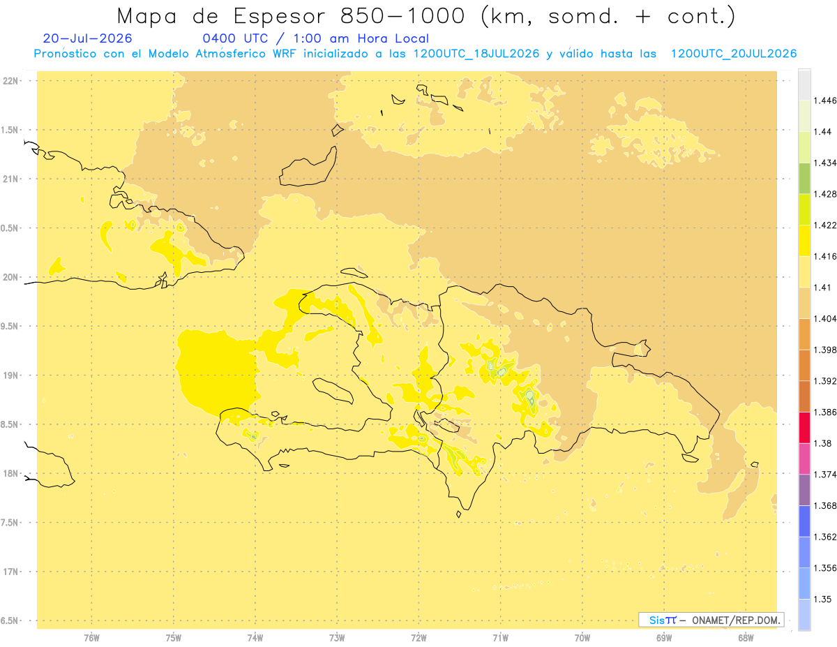Click the longitude label '73W'

tap(337, 638)
